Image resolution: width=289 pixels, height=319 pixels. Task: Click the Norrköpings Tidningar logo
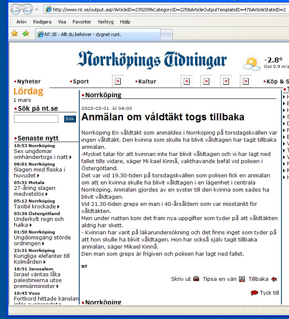click(x=152, y=60)
